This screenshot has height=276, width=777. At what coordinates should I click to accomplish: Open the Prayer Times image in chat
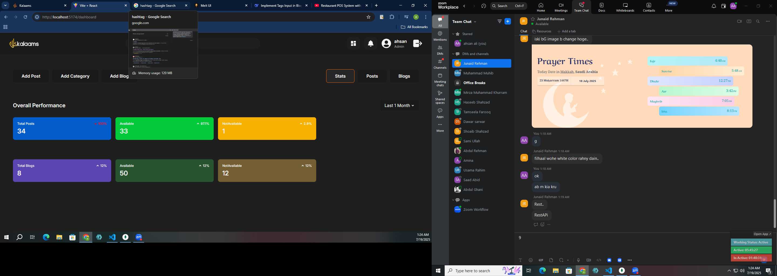pyautogui.click(x=642, y=86)
